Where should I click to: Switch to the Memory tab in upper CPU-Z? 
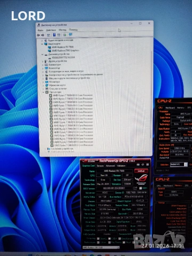point(181,108)
